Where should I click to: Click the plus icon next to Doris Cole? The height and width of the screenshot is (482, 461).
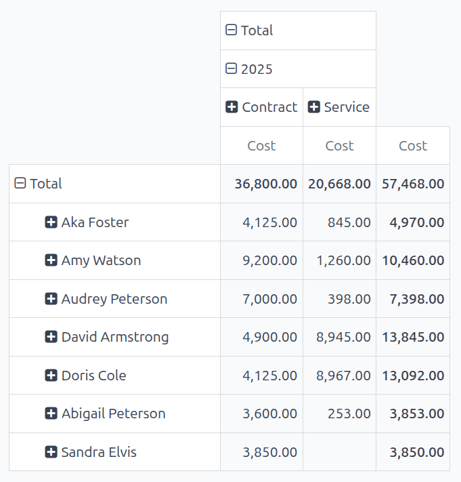click(x=51, y=376)
